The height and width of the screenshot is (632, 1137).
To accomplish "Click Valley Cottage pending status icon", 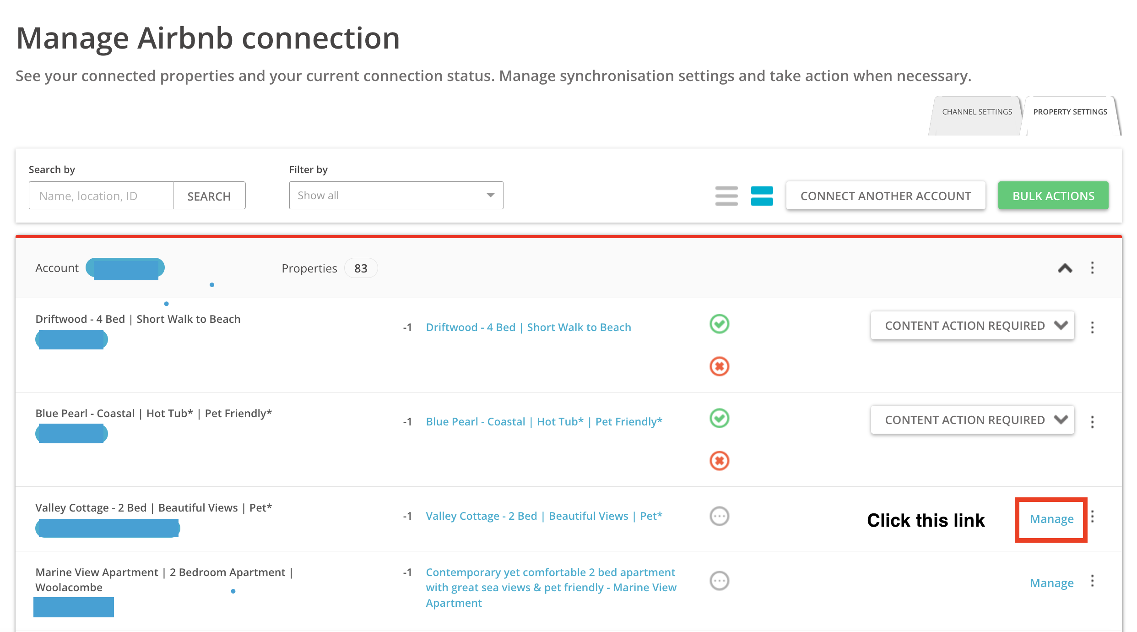I will pyautogui.click(x=719, y=516).
